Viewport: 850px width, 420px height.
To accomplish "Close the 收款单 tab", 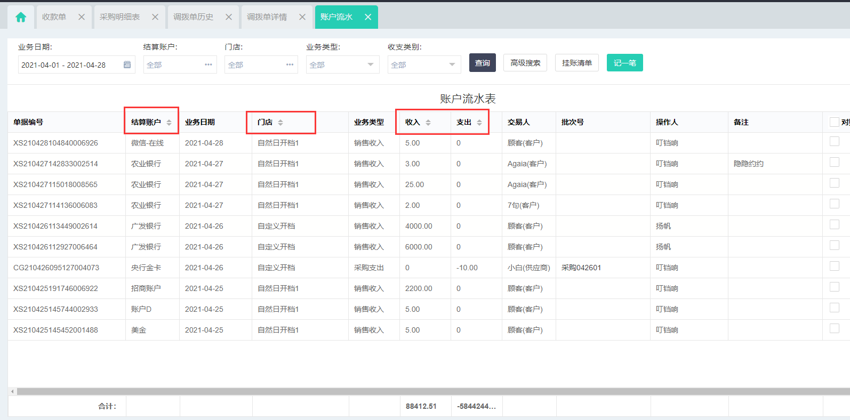I will 82,17.
